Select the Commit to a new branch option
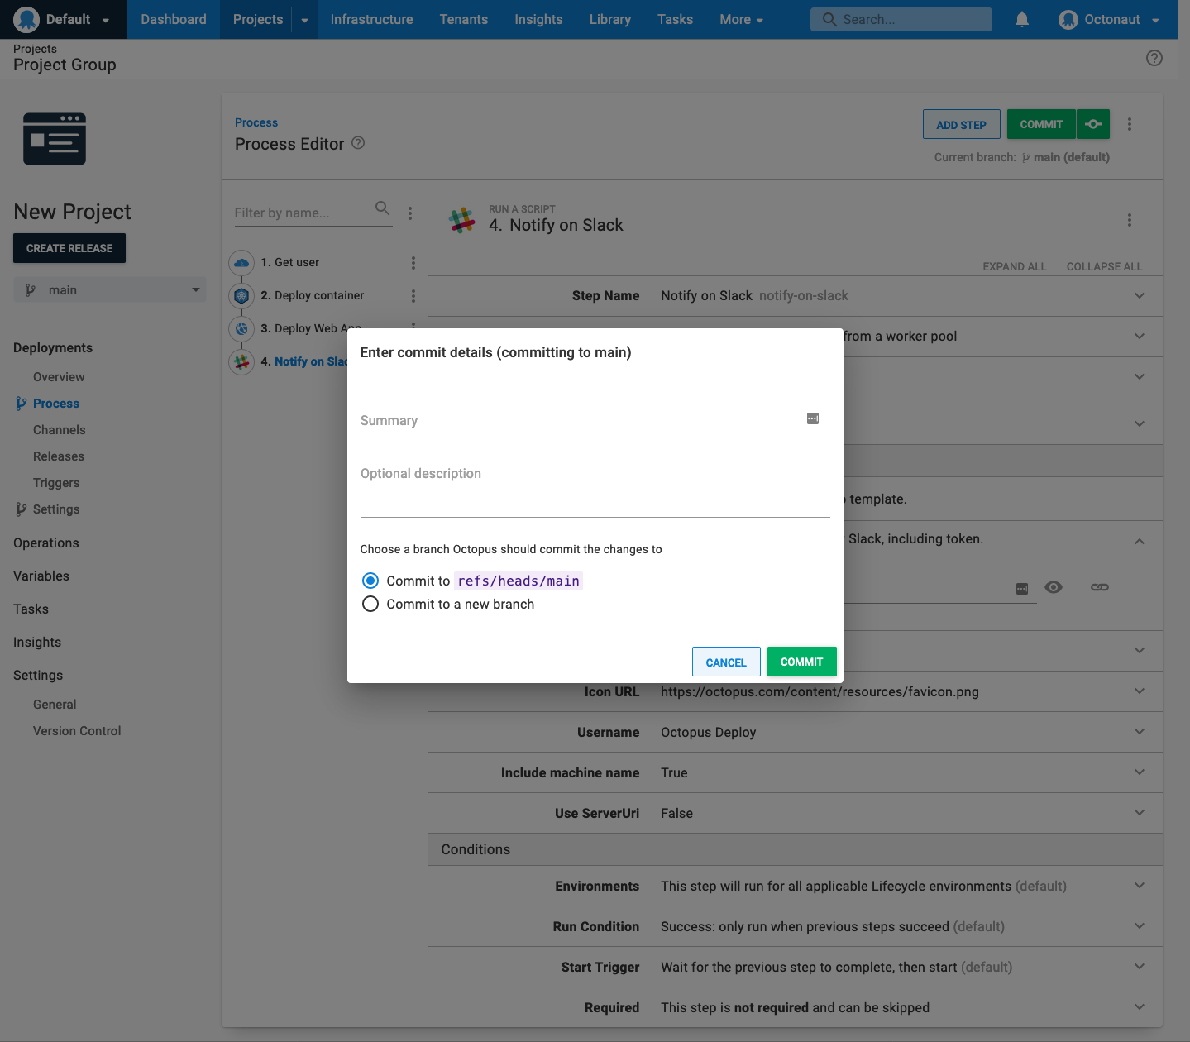 (x=370, y=604)
